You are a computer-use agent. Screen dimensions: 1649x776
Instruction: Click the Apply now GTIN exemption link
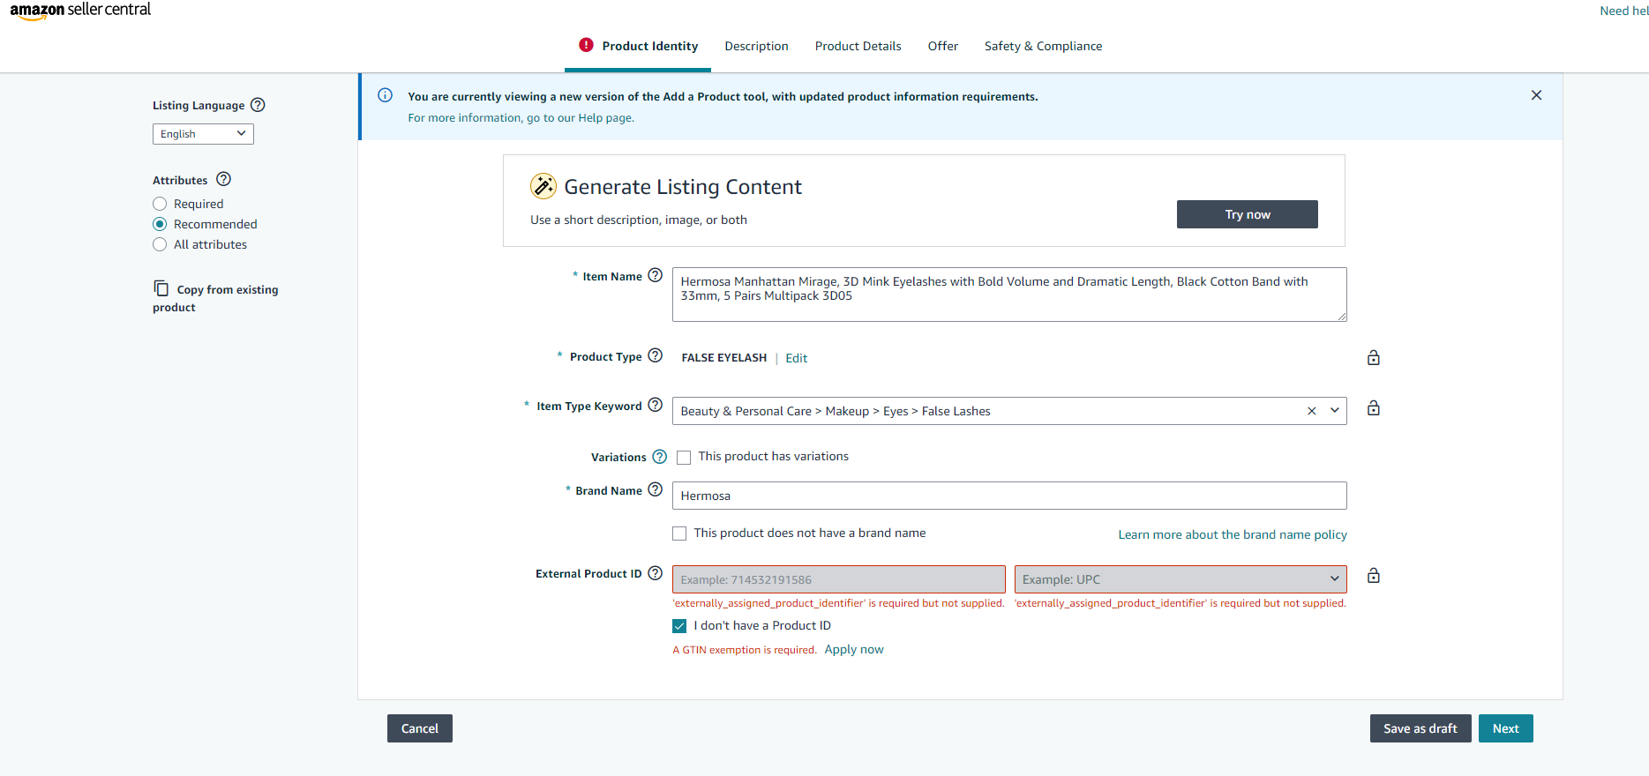tap(853, 650)
